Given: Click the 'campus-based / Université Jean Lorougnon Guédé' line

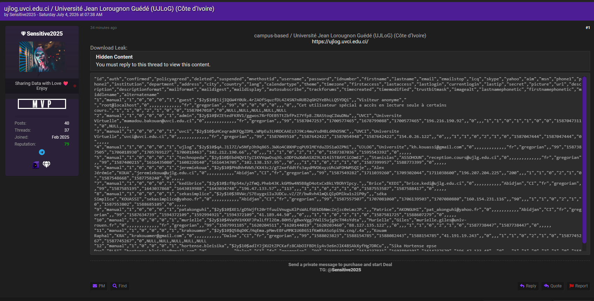Looking at the screenshot, I should [340, 36].
